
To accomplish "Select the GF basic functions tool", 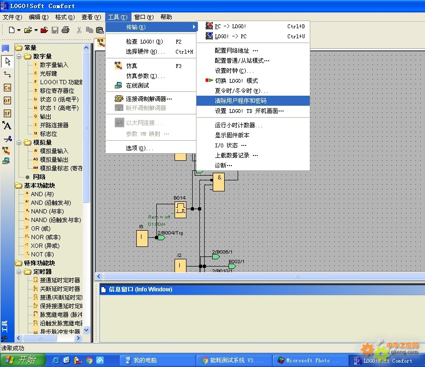I will click(x=7, y=100).
